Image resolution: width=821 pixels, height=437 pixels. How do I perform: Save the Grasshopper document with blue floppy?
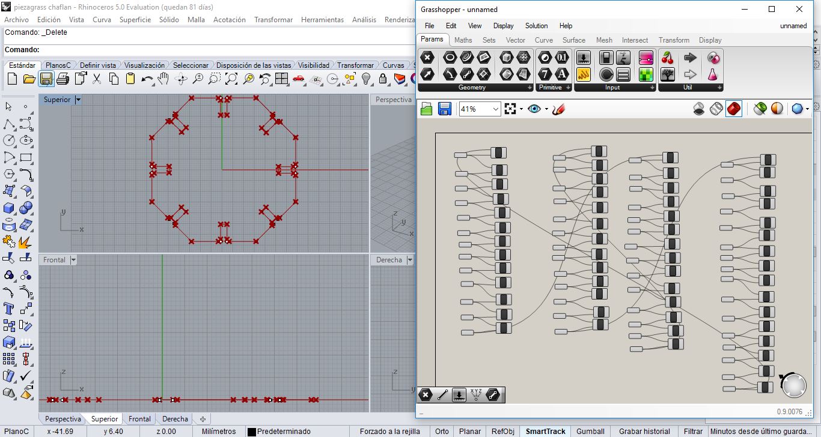pyautogui.click(x=445, y=109)
